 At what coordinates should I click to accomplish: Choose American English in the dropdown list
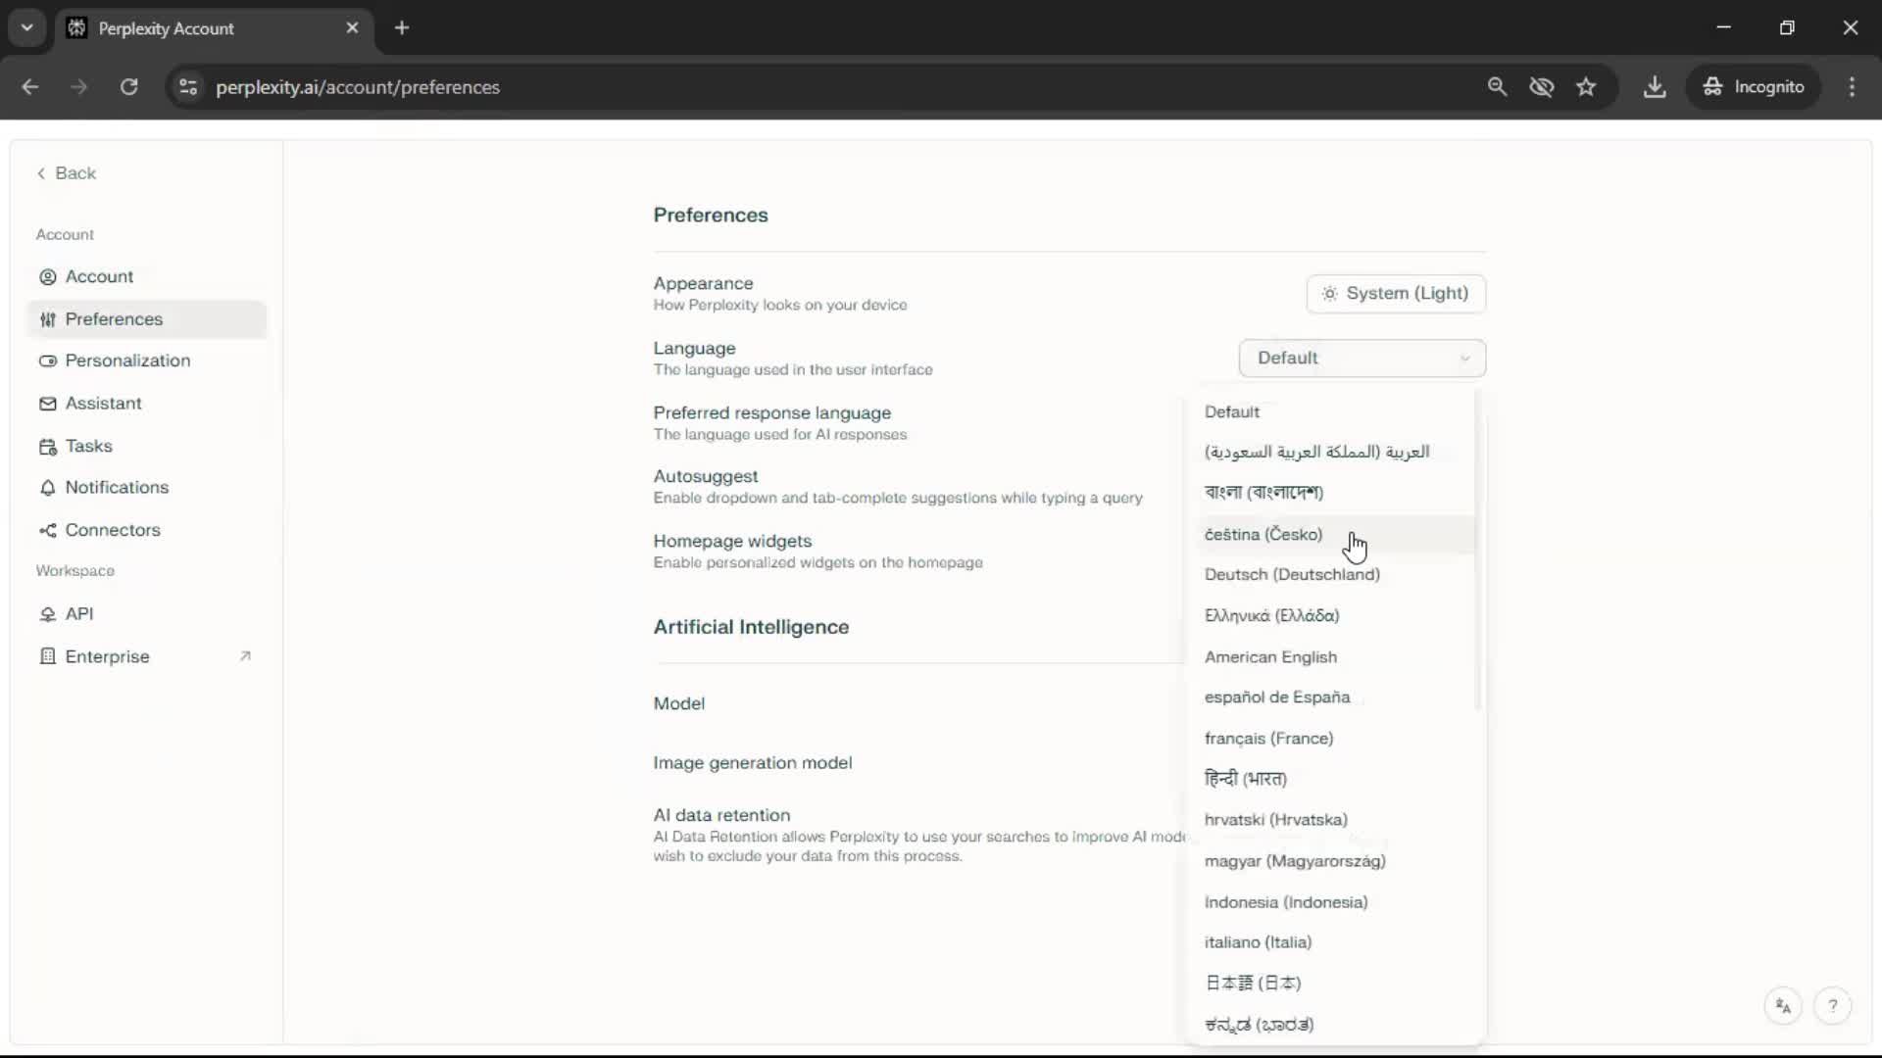pos(1269,657)
